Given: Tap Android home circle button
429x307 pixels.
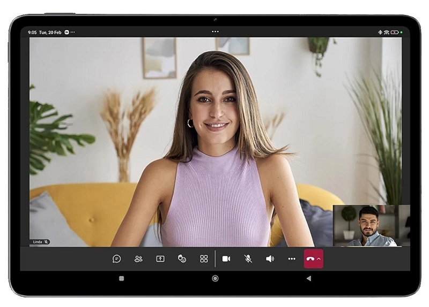Looking at the screenshot, I should pos(215,278).
